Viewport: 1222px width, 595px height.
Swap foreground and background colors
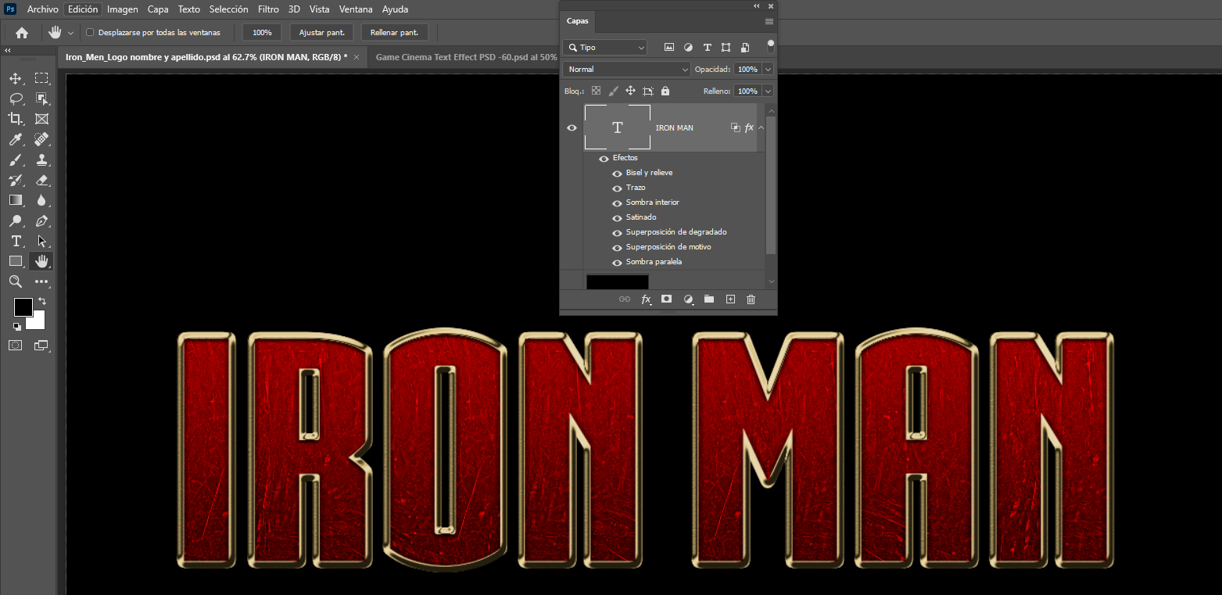pyautogui.click(x=42, y=301)
